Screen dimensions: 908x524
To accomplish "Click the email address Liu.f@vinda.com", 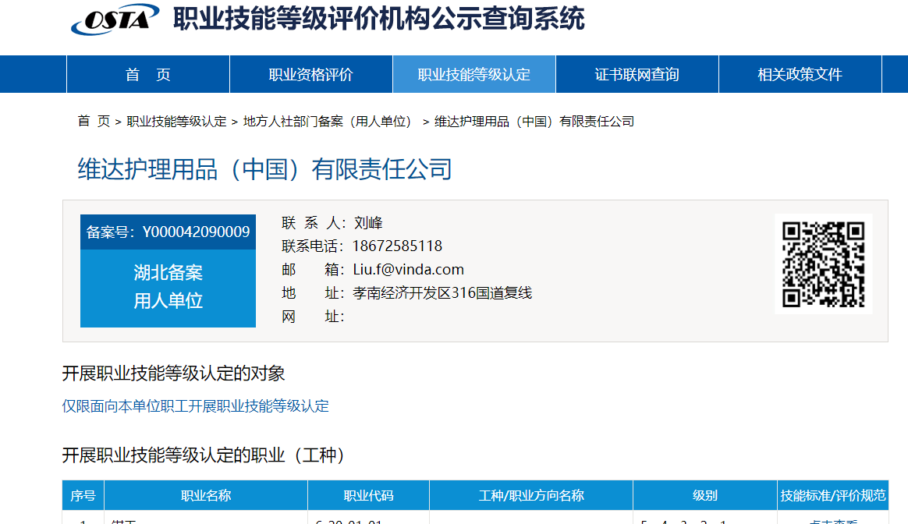I will (x=408, y=270).
